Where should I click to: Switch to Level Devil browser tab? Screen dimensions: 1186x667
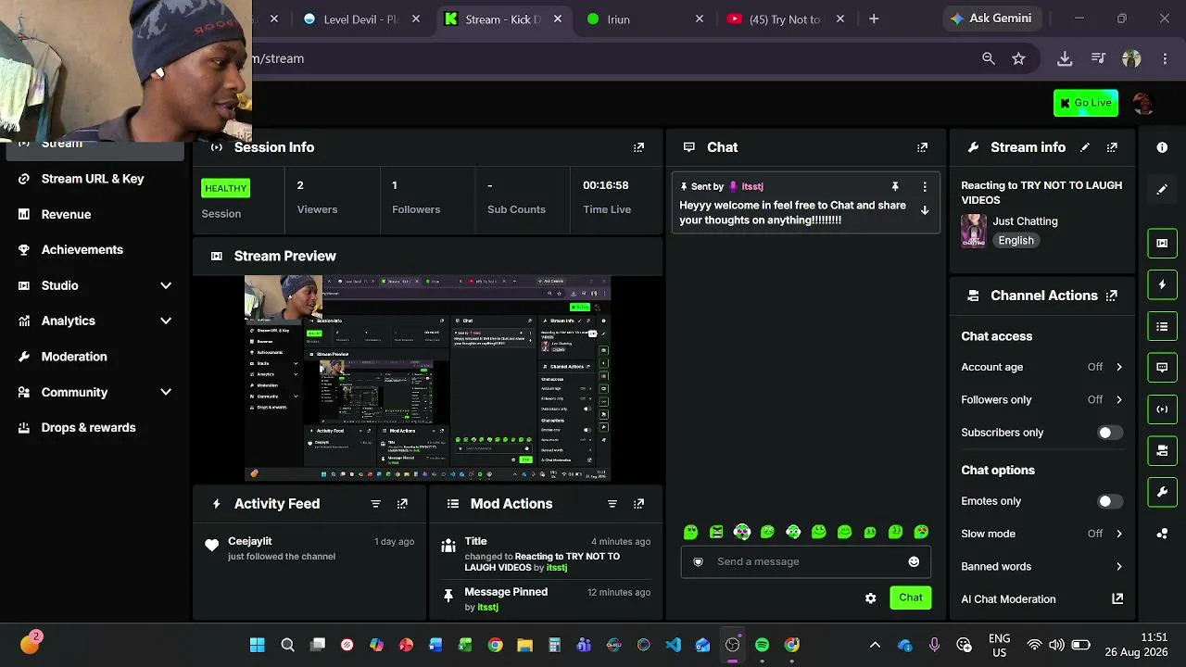point(361,19)
